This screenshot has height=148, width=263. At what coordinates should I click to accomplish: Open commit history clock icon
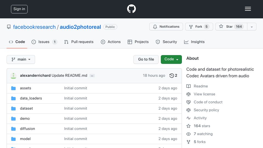click(x=171, y=76)
